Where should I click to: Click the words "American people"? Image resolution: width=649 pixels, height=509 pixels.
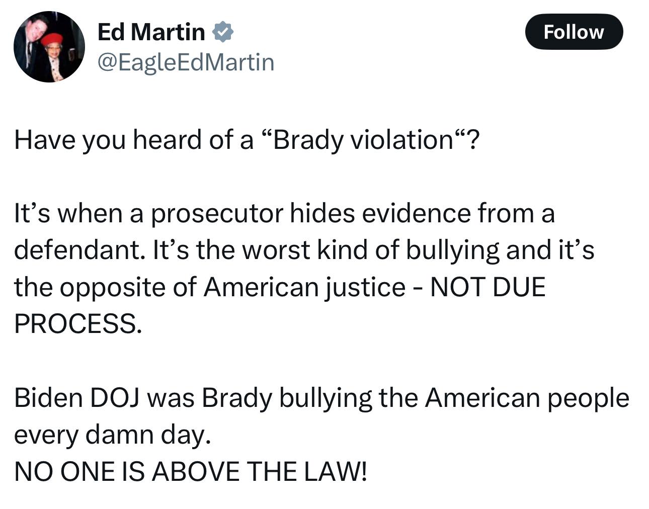coord(527,398)
